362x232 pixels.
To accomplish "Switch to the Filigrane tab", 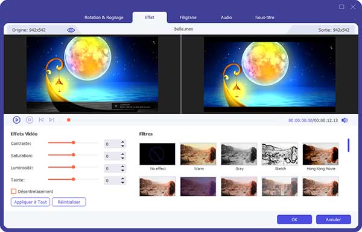I will (x=188, y=17).
